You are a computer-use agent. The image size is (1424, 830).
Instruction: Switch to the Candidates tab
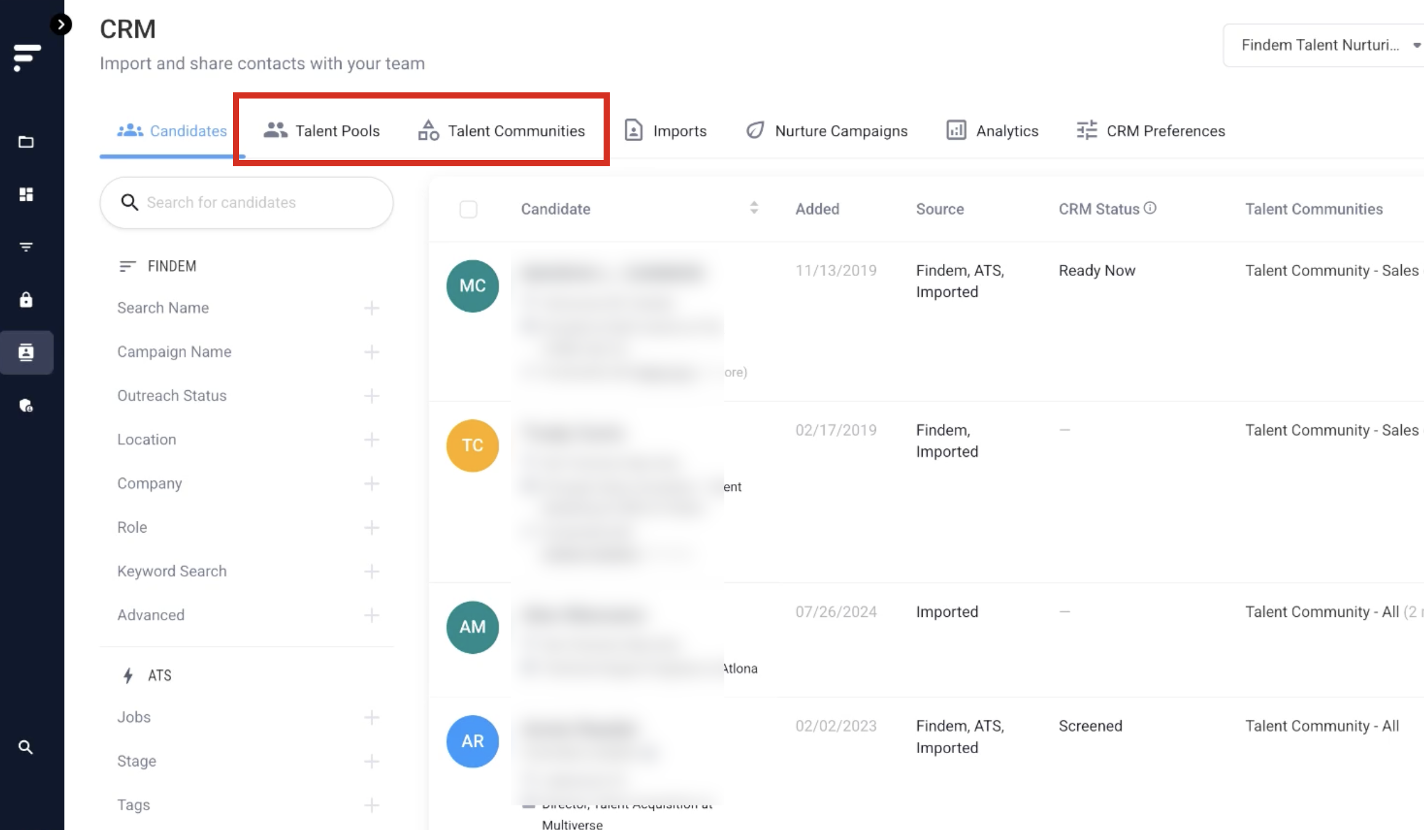click(172, 131)
